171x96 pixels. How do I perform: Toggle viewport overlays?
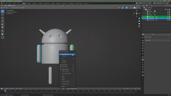click(127, 8)
